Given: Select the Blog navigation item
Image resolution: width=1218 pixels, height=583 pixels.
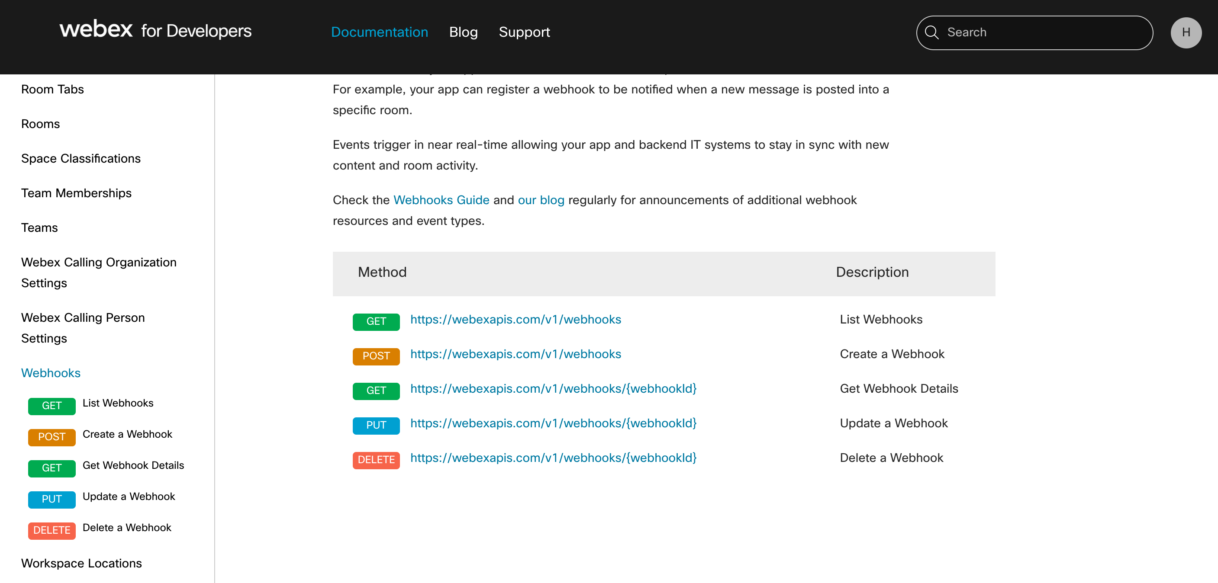Looking at the screenshot, I should 463,32.
